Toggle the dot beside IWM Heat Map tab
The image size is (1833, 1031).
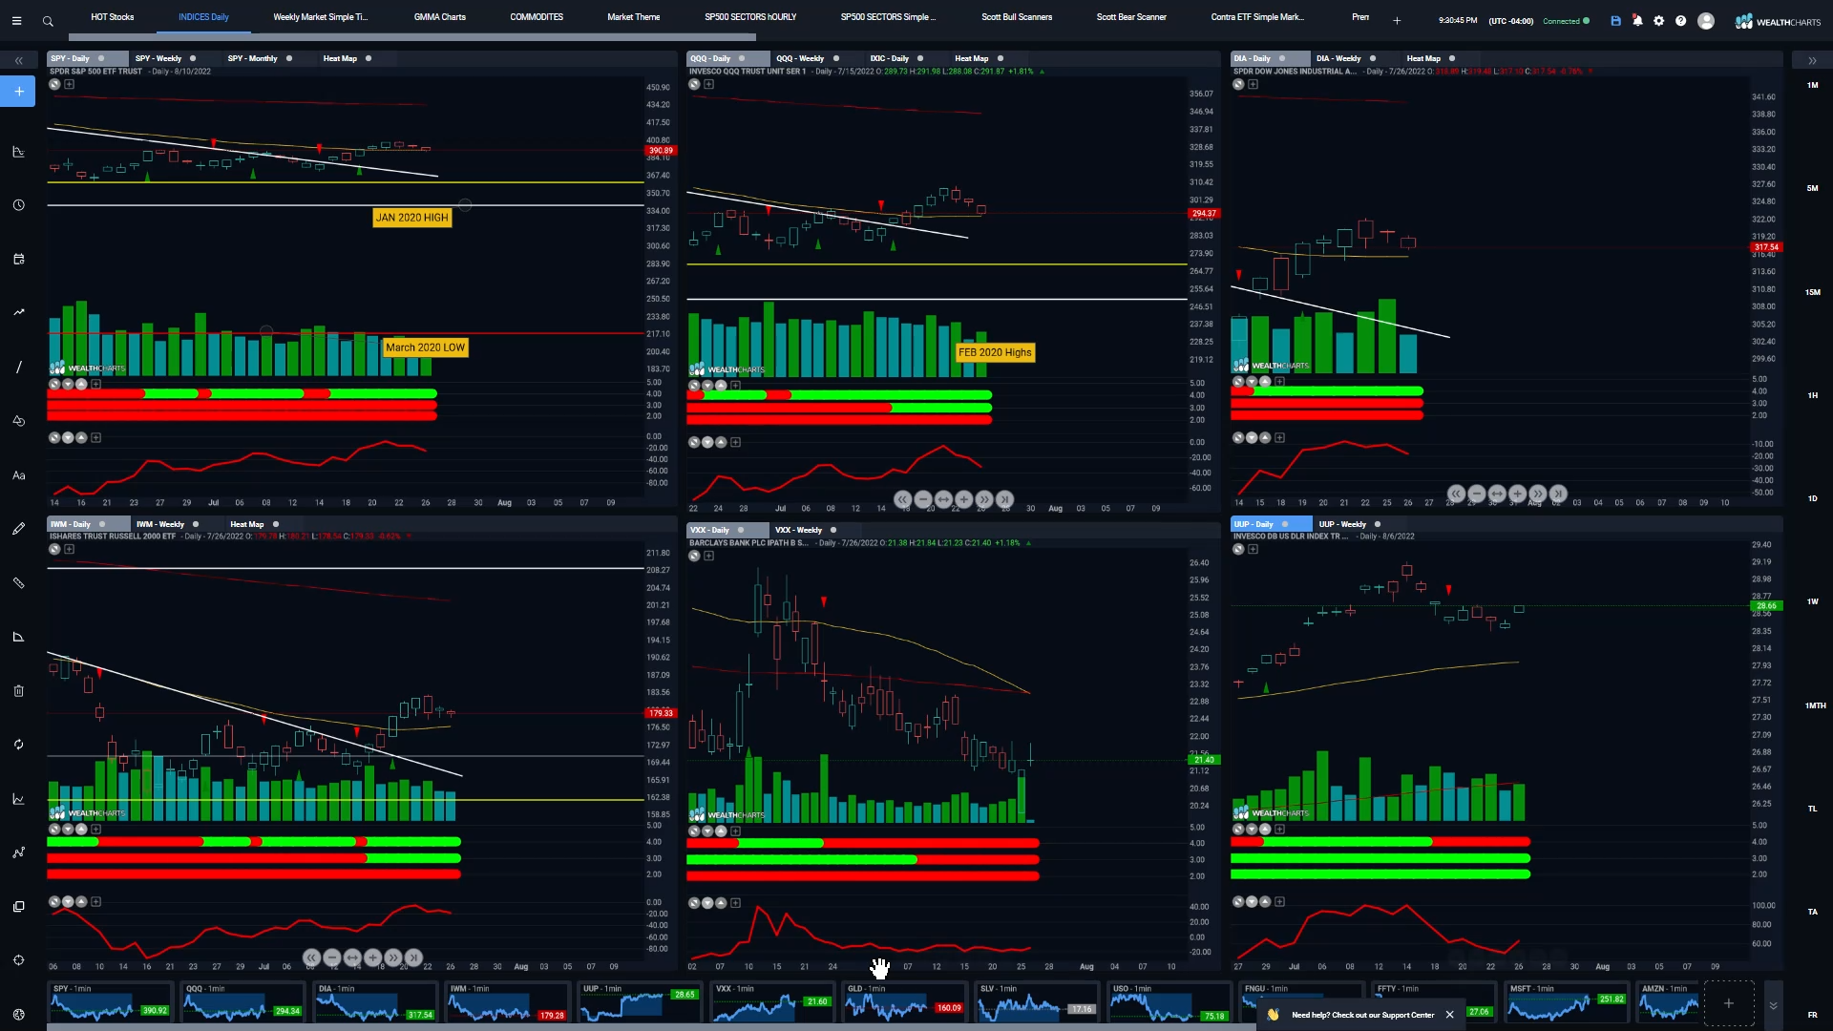click(x=276, y=524)
